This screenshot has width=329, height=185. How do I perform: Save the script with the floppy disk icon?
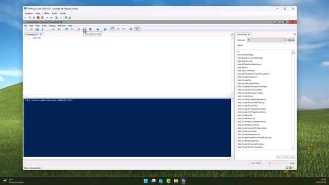(x=37, y=29)
